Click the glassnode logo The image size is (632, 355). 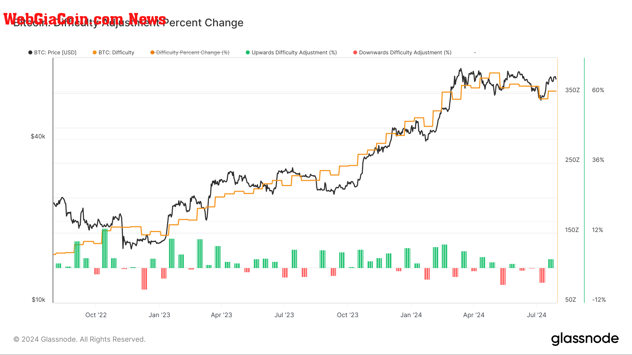point(585,339)
